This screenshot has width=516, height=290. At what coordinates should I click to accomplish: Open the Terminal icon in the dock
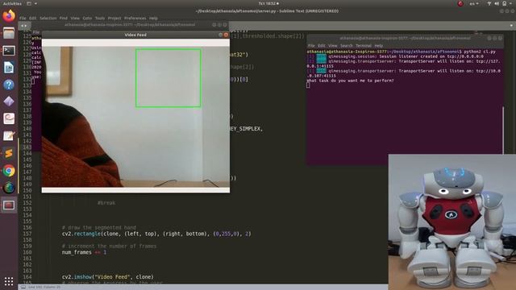coord(9,50)
